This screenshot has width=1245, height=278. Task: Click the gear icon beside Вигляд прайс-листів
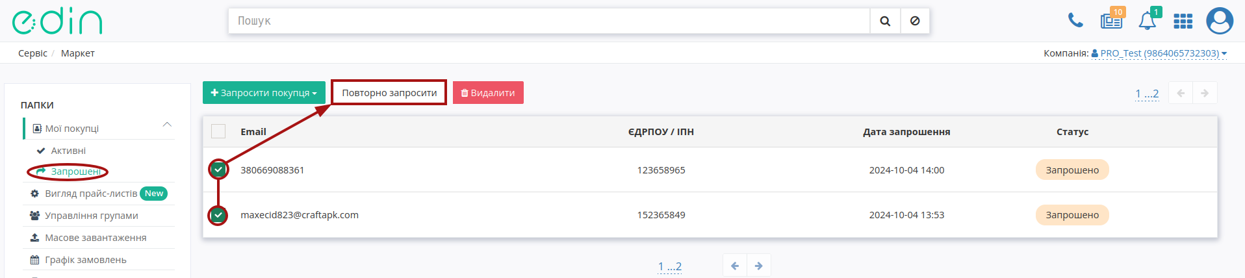[x=35, y=194]
